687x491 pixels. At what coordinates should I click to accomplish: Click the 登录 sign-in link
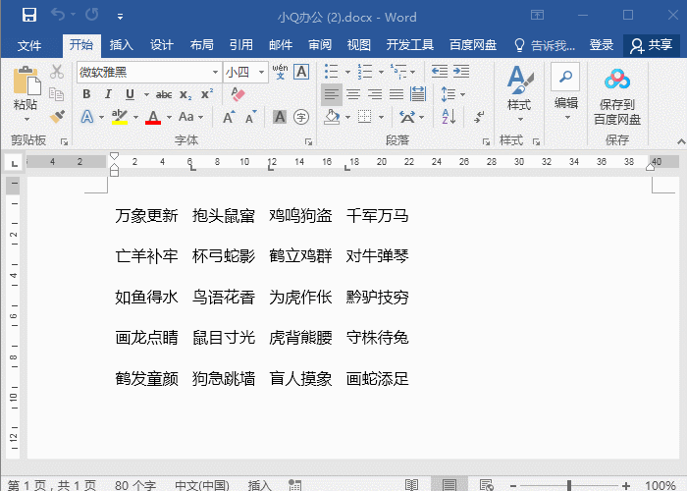point(602,45)
